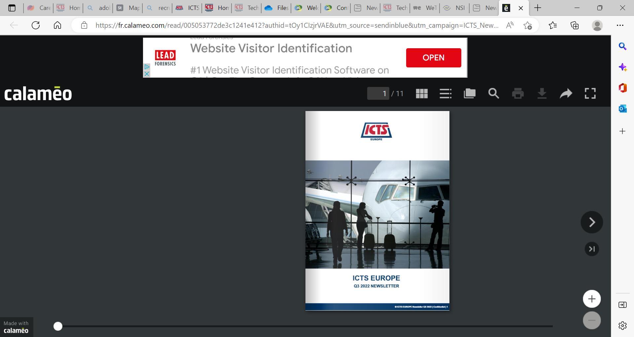The image size is (634, 337).
Task: Refresh the current page
Action: tap(36, 25)
